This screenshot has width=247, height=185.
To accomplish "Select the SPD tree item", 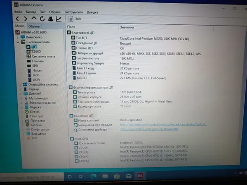I will [32, 66].
